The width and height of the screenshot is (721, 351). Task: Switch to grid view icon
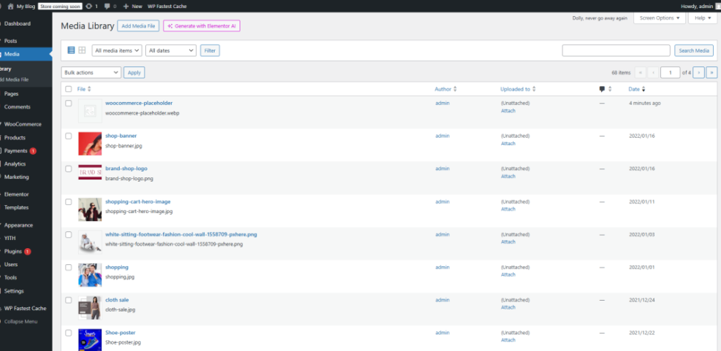[82, 50]
